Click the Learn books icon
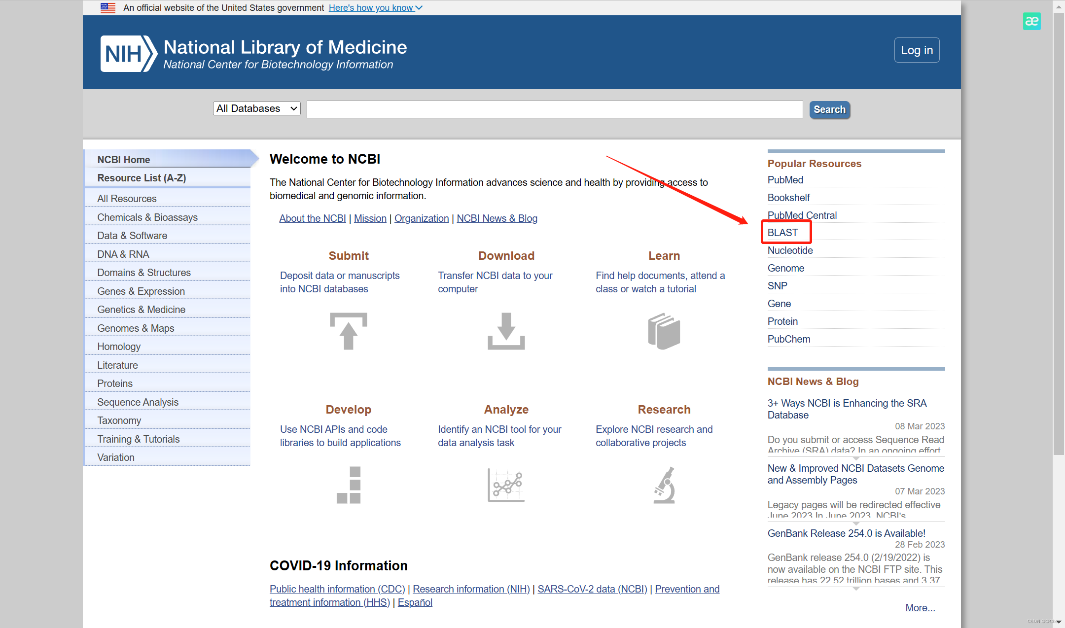 (664, 331)
